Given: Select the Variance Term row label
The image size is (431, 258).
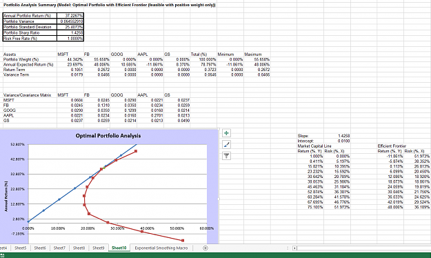Looking at the screenshot, I should (x=30, y=75).
